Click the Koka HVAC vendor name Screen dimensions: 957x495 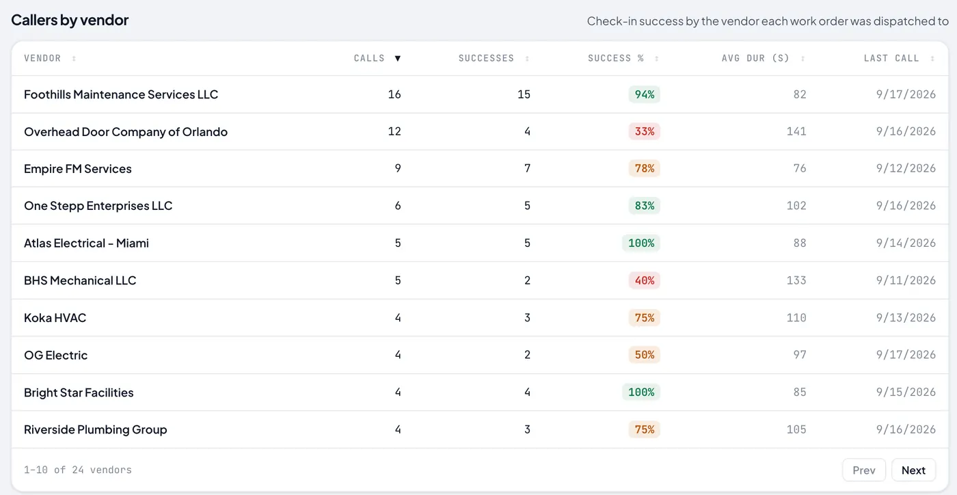55,318
